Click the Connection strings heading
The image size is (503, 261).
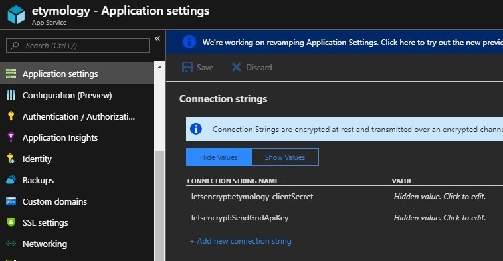click(x=223, y=99)
